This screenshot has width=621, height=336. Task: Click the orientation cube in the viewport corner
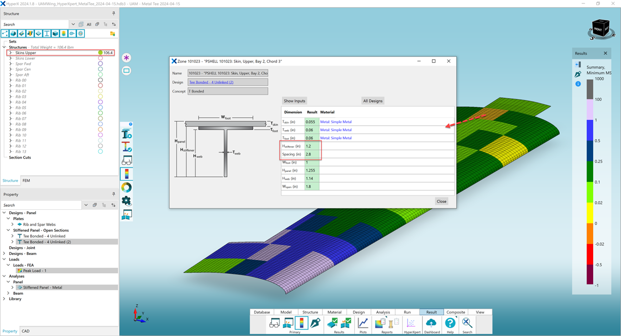click(601, 29)
